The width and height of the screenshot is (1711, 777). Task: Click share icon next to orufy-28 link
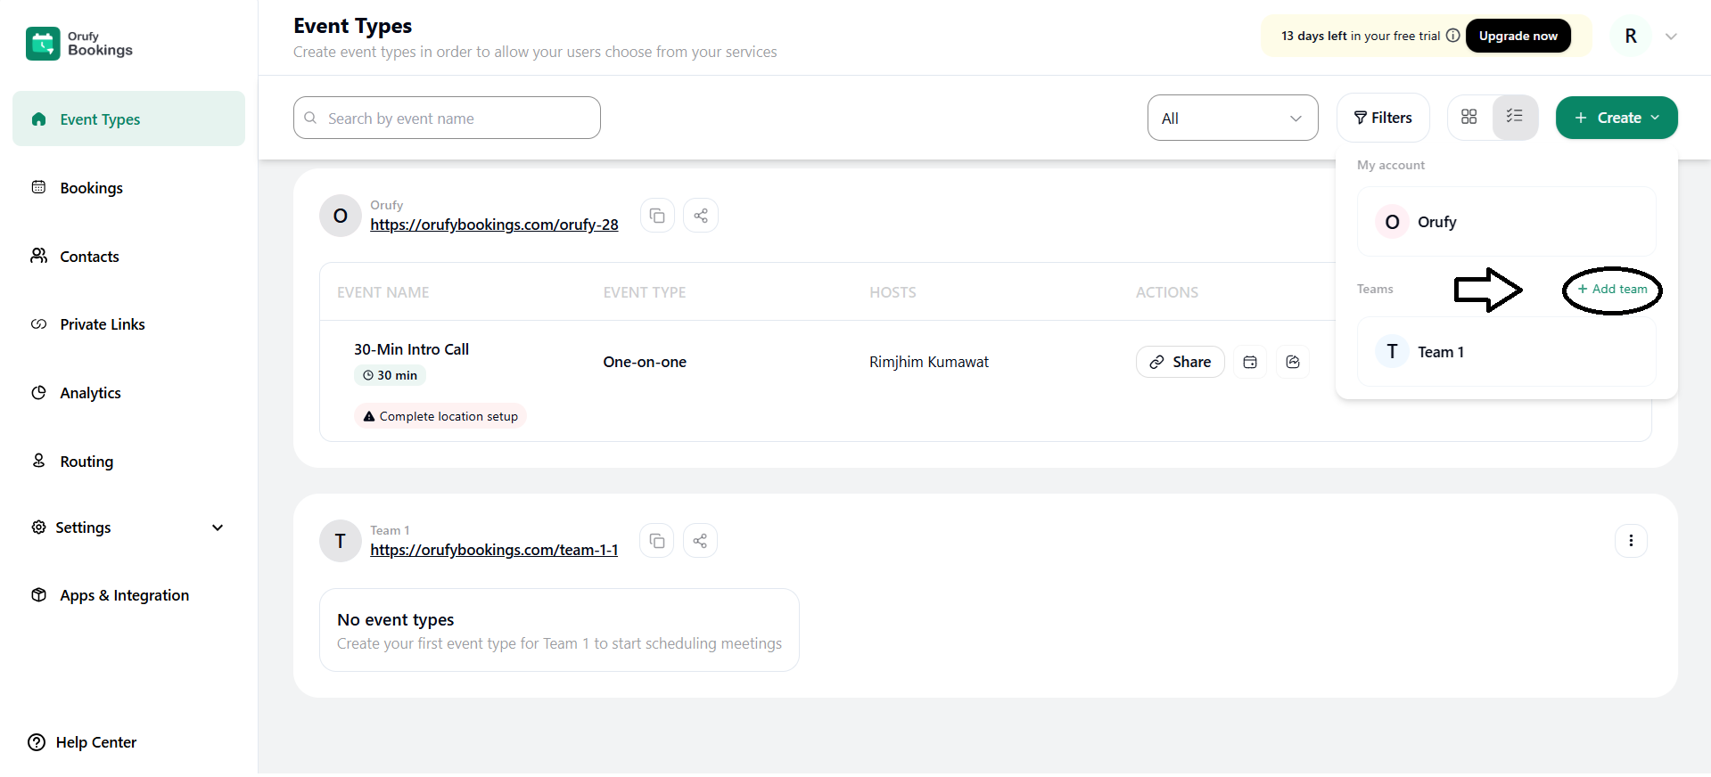pyautogui.click(x=701, y=216)
